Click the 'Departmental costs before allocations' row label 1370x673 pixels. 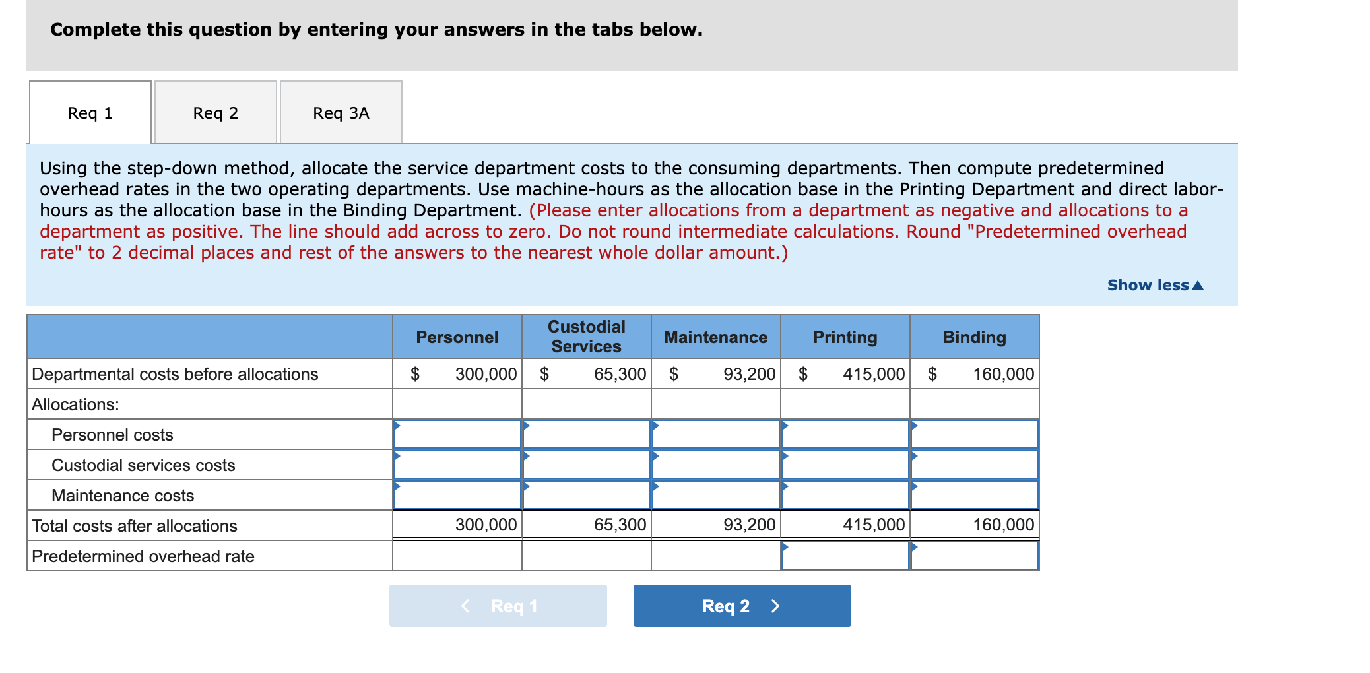175,374
